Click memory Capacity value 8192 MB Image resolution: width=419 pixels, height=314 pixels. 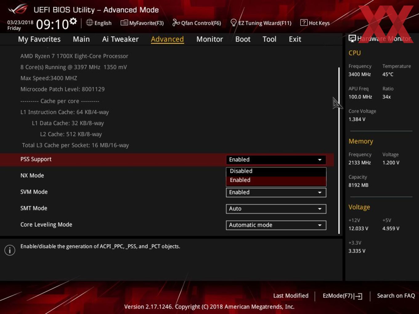[358, 185]
